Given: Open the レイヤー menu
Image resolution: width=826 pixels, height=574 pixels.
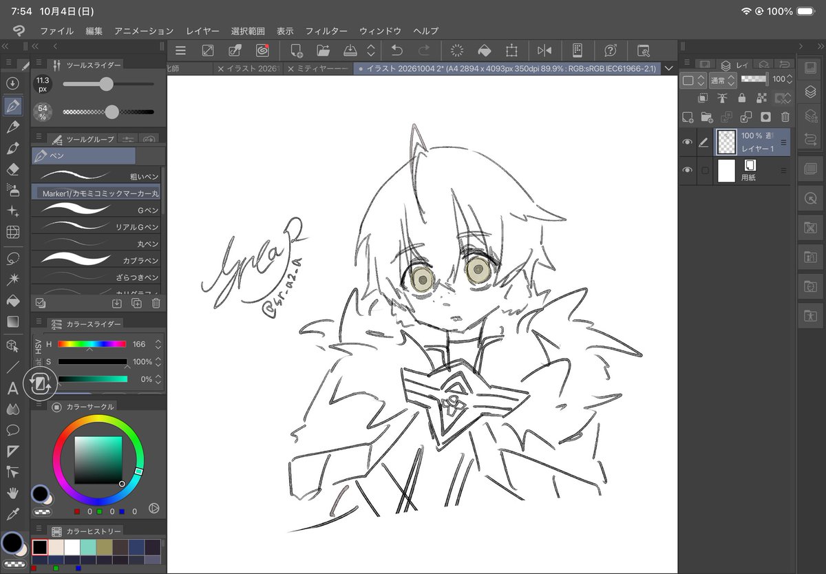Looking at the screenshot, I should point(202,31).
